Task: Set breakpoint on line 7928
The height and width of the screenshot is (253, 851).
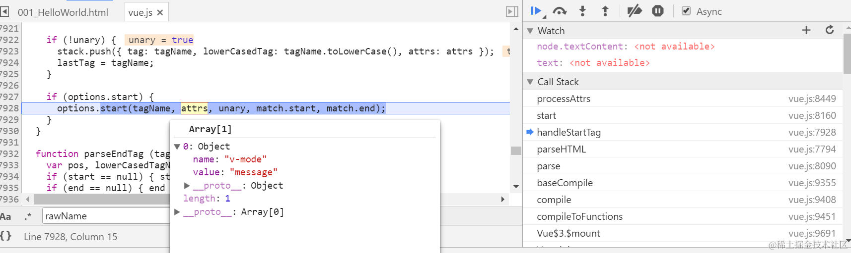Action: (x=9, y=108)
